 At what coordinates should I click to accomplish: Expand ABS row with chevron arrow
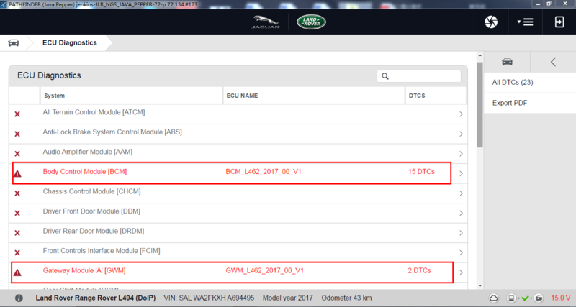(461, 134)
